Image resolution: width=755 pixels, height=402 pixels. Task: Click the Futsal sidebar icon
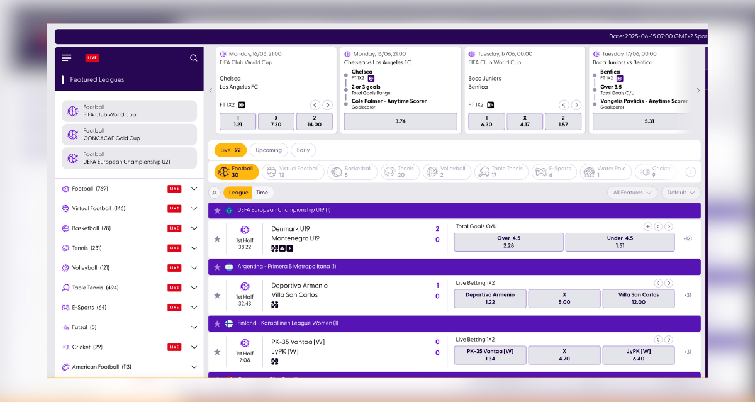[65, 327]
